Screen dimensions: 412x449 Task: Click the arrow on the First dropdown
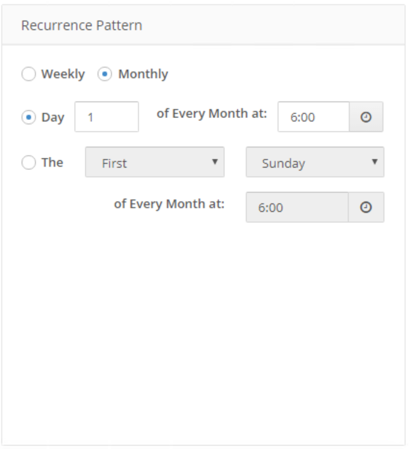[215, 162]
